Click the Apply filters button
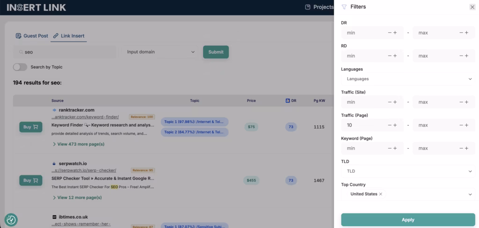Image resolution: width=479 pixels, height=228 pixels. click(408, 220)
